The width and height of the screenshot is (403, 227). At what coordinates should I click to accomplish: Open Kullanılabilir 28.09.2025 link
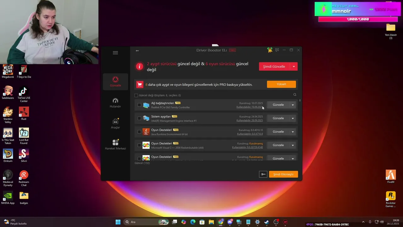(x=250, y=120)
